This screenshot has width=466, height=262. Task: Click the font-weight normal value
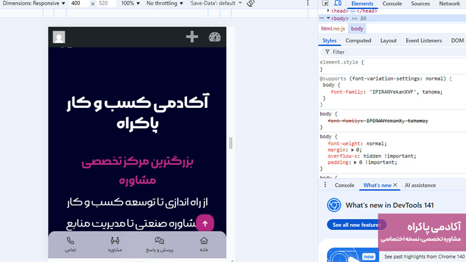coord(375,144)
